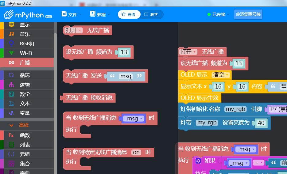Open the 打开 dropdown in the workspace block
This screenshot has height=174, width=287.
tap(188, 52)
